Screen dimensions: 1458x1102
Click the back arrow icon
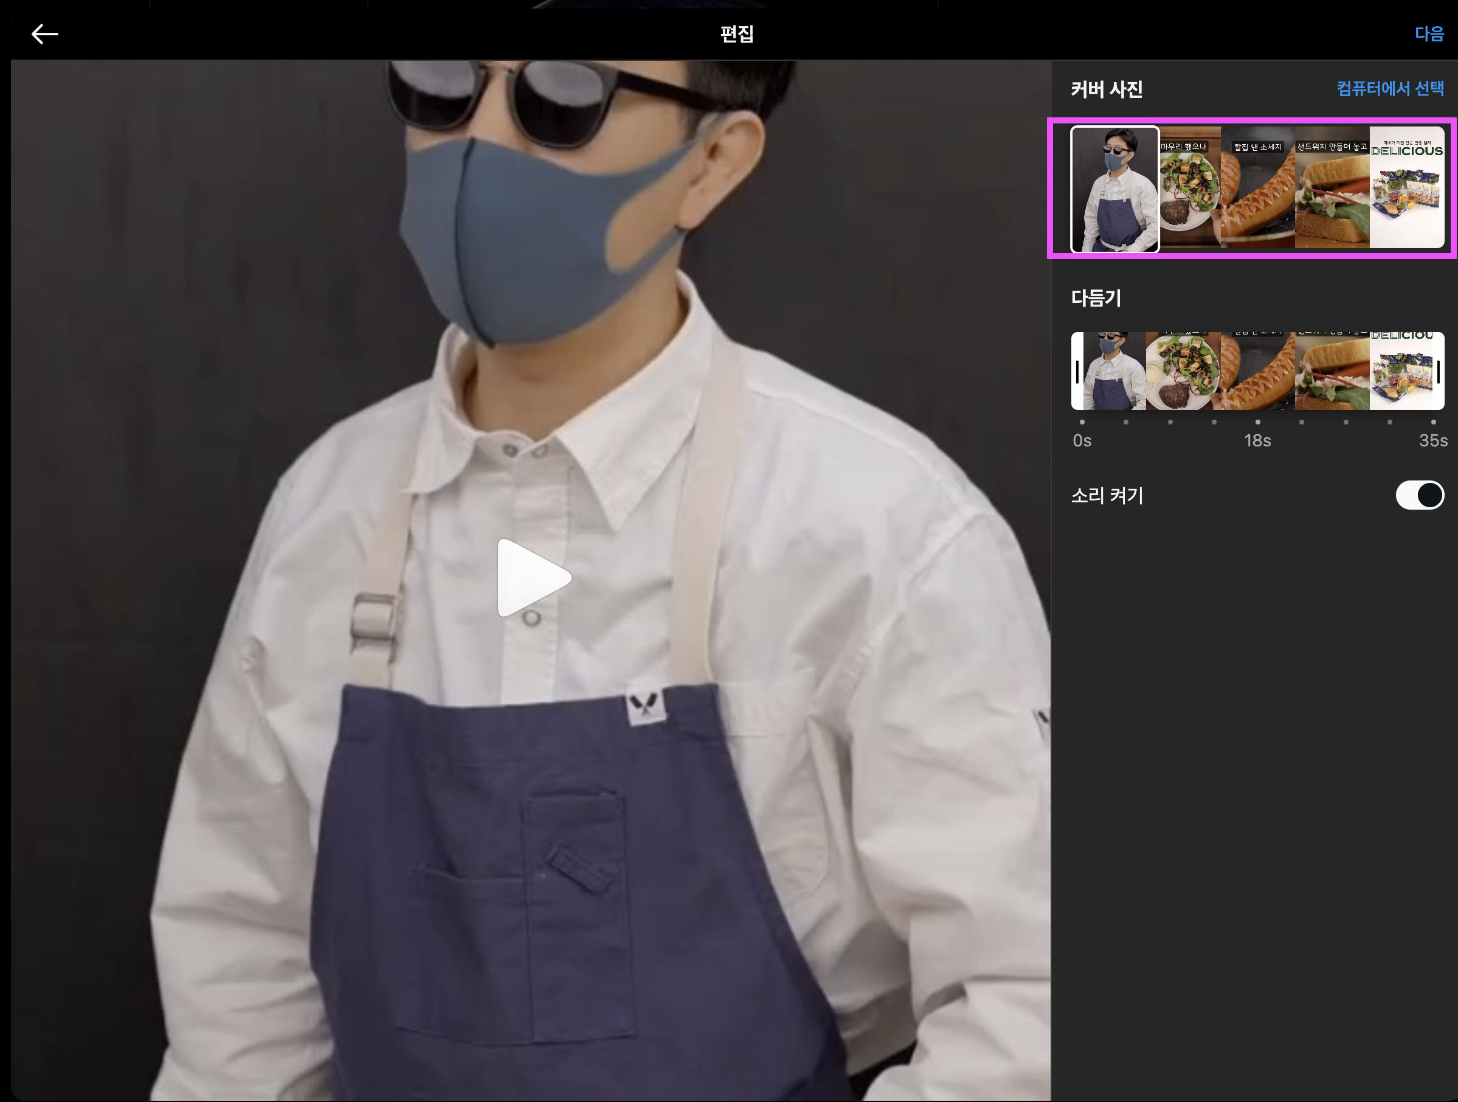(45, 34)
